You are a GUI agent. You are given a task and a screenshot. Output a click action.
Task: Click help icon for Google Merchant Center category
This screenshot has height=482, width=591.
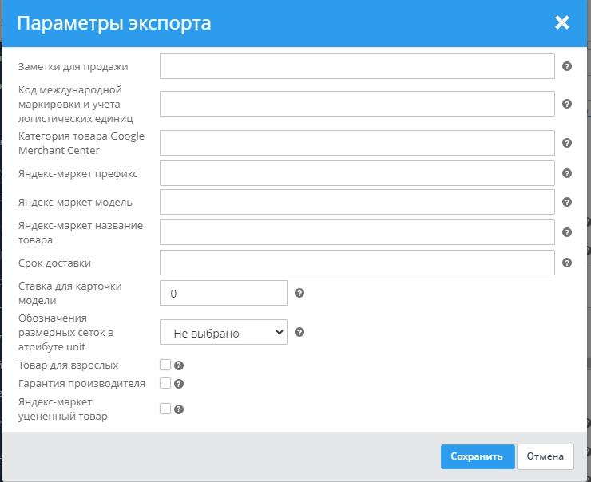[x=567, y=143]
